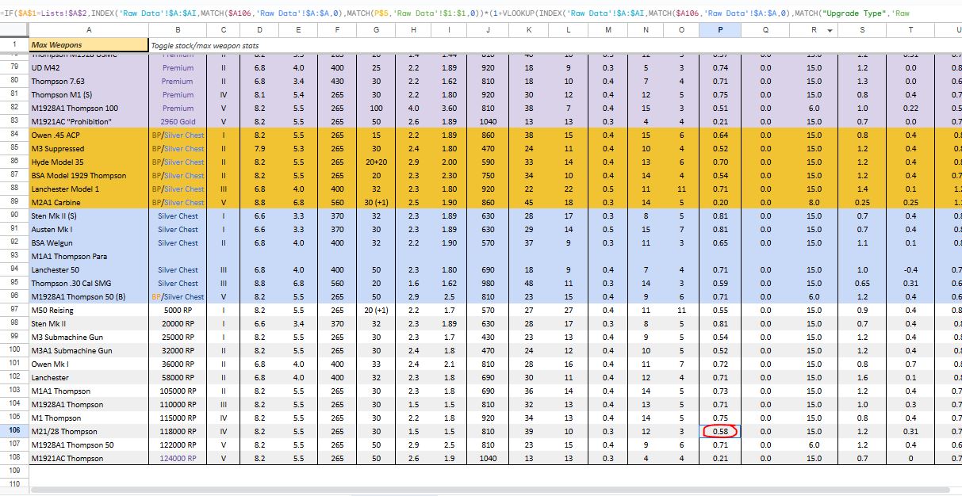Select the row 106 header
The height and width of the screenshot is (496, 962).
14,431
